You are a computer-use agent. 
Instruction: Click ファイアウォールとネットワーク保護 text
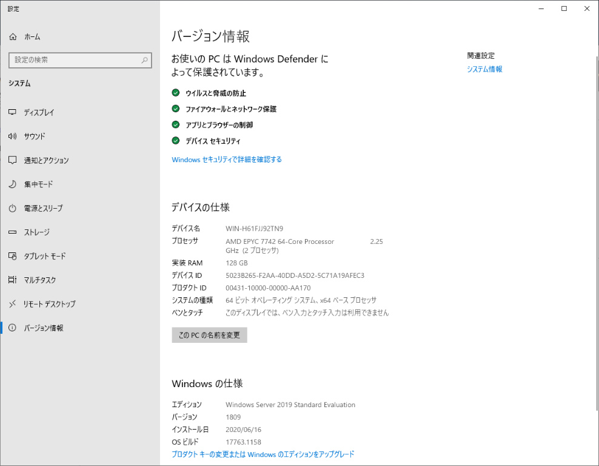point(231,109)
